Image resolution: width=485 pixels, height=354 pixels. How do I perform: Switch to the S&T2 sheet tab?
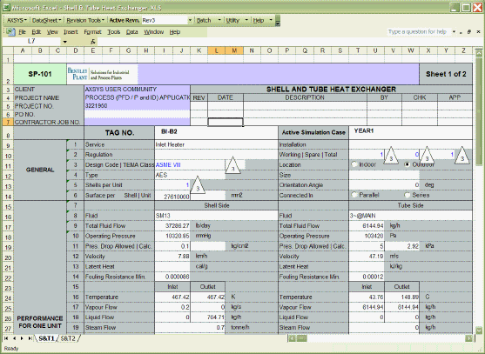(x=68, y=338)
